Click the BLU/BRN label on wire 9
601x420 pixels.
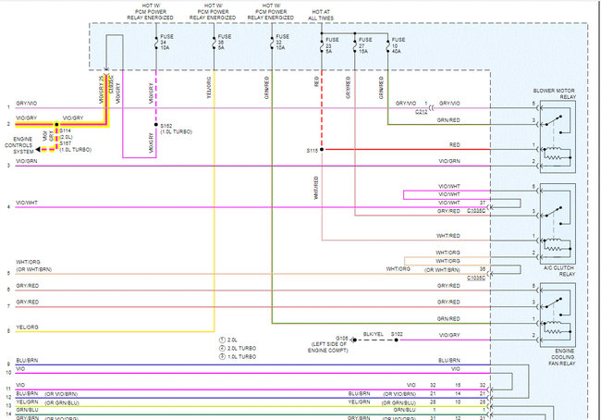(27, 361)
